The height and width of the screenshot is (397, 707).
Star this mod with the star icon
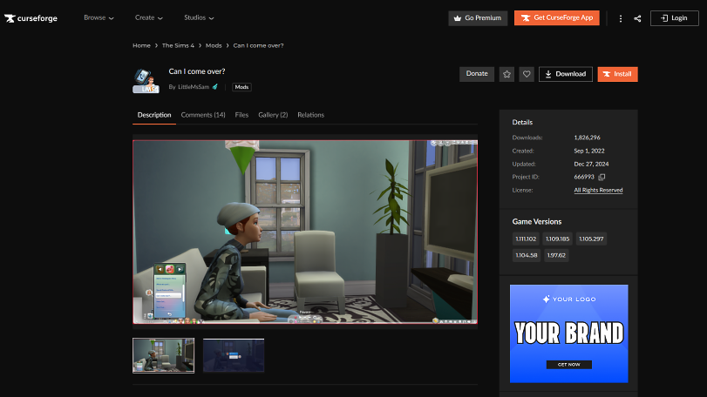pyautogui.click(x=506, y=74)
